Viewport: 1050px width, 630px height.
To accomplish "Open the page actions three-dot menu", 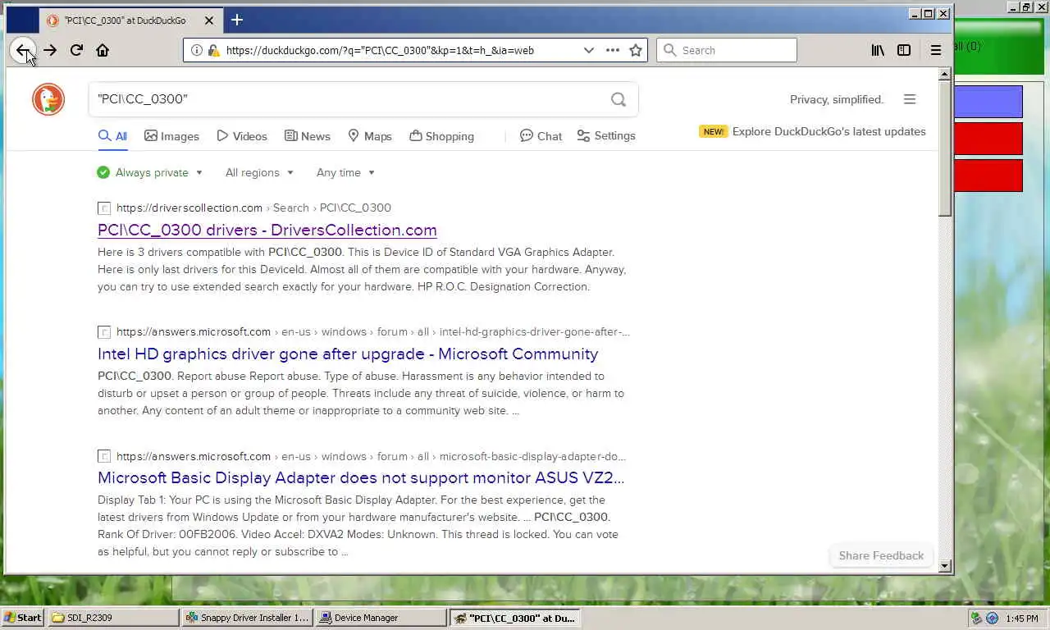I will click(x=613, y=50).
